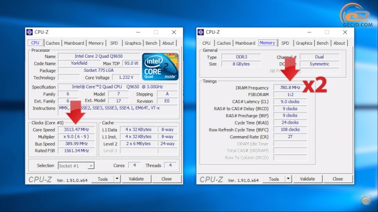Expand Tools dropdown arrow in left window
This screenshot has height=212, width=378.
click(117, 179)
